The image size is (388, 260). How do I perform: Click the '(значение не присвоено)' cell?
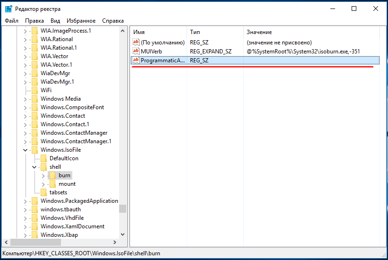[279, 43]
